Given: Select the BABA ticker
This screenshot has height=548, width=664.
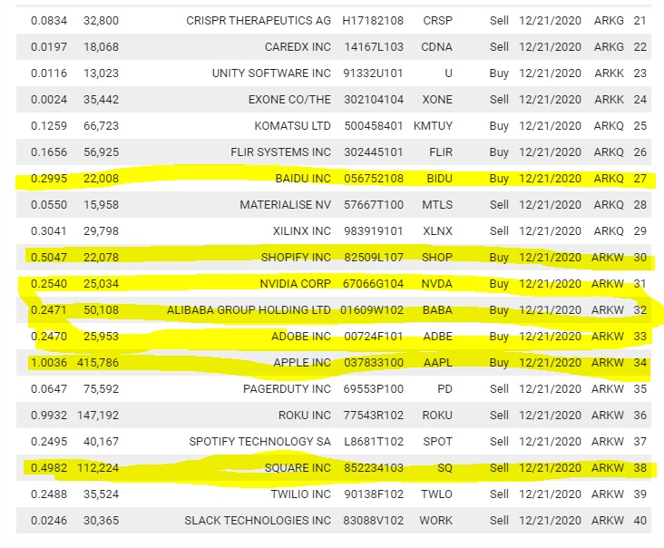Looking at the screenshot, I should [x=437, y=310].
